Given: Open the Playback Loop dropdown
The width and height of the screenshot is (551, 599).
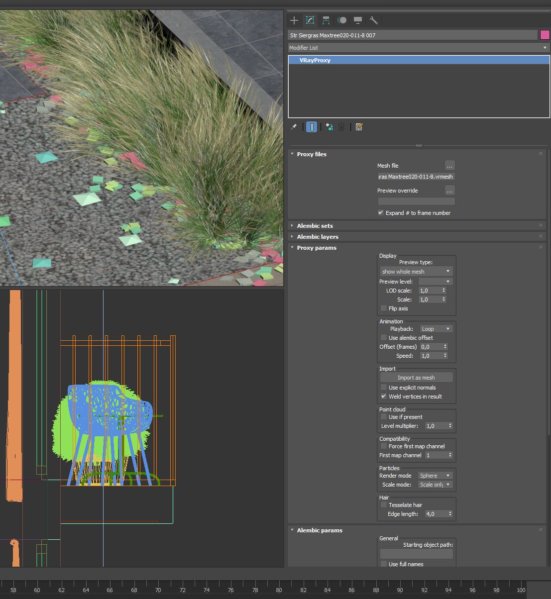Looking at the screenshot, I should click(436, 329).
